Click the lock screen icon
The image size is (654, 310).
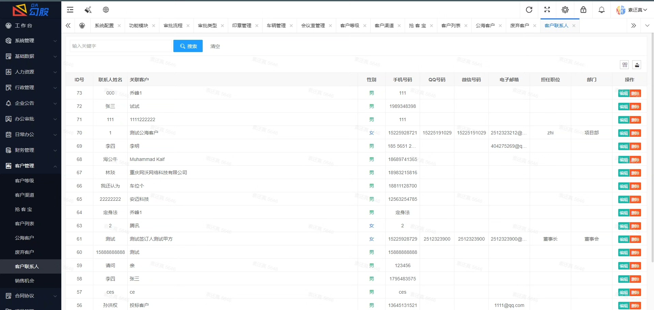[x=583, y=10]
